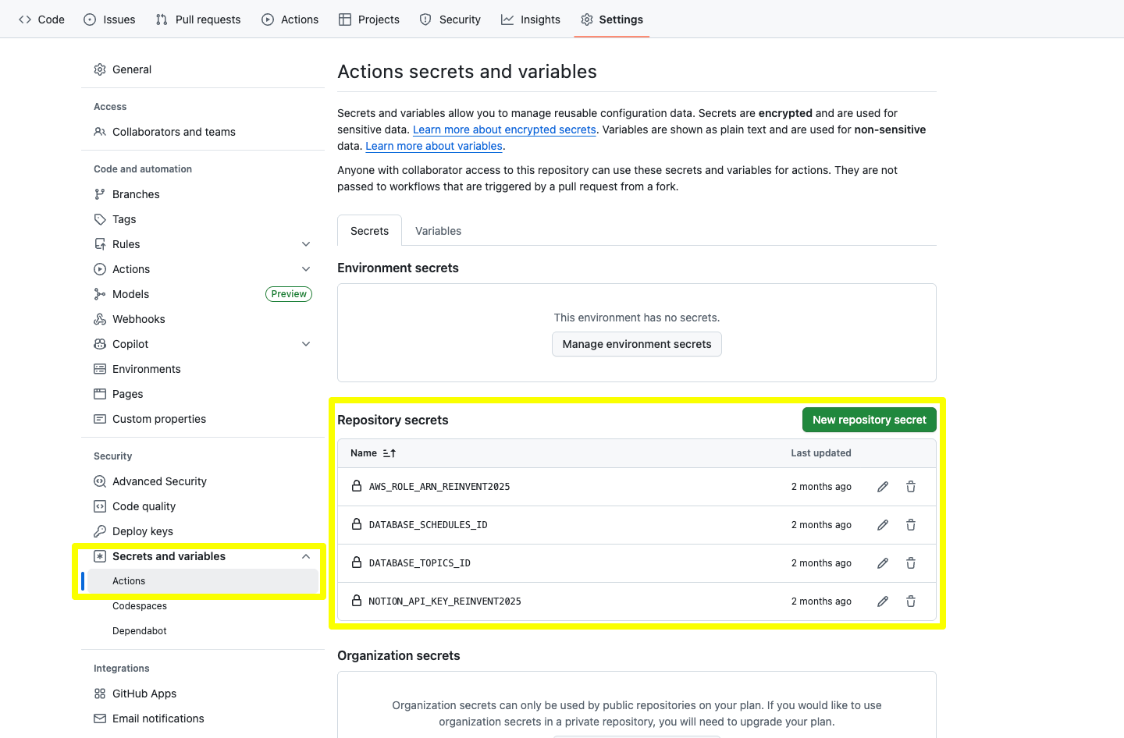The image size is (1124, 738).
Task: Open the Insights repository tab
Action: (531, 20)
